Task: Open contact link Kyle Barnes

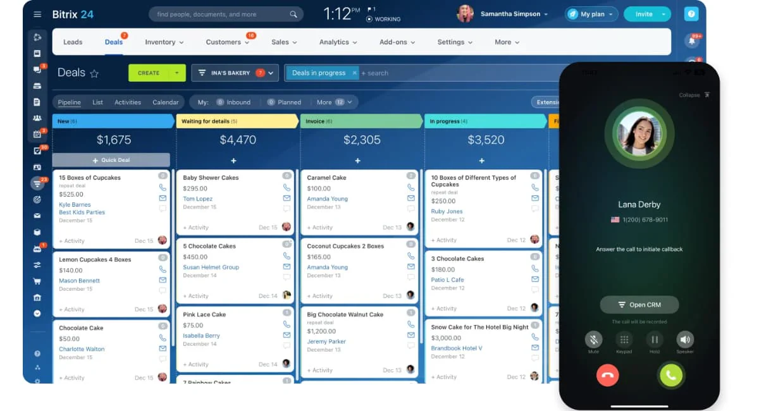Action: (x=75, y=205)
